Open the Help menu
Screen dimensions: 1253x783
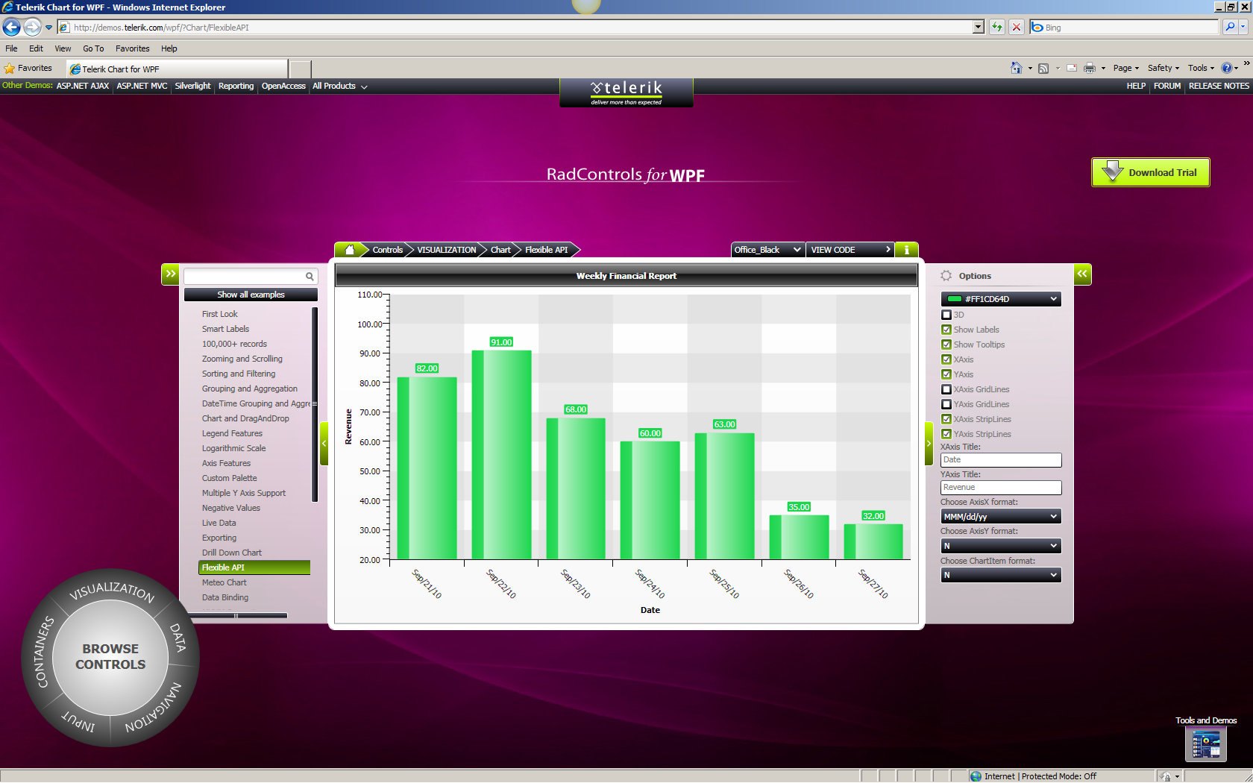169,48
